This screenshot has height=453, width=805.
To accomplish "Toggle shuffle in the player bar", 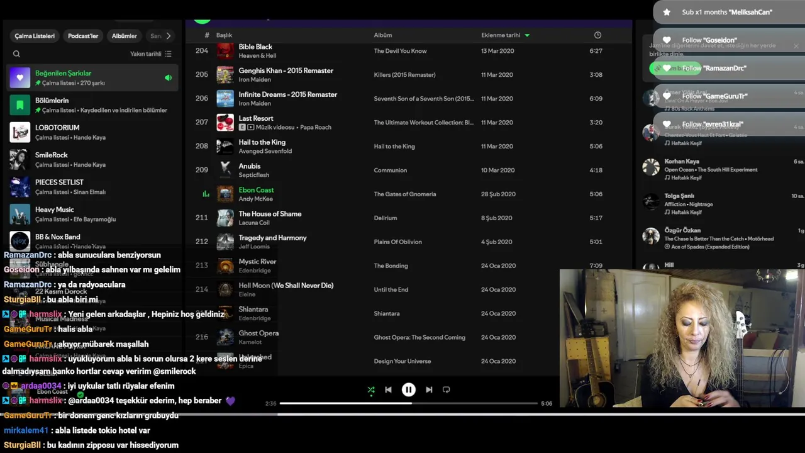I will pos(371,389).
